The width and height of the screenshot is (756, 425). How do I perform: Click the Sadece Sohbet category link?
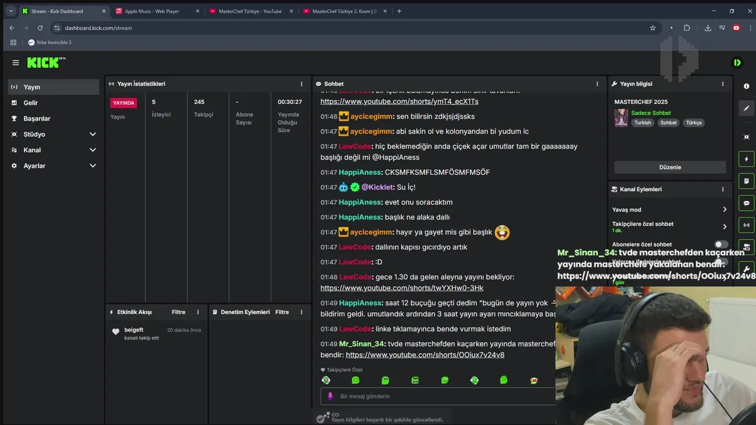pyautogui.click(x=651, y=113)
